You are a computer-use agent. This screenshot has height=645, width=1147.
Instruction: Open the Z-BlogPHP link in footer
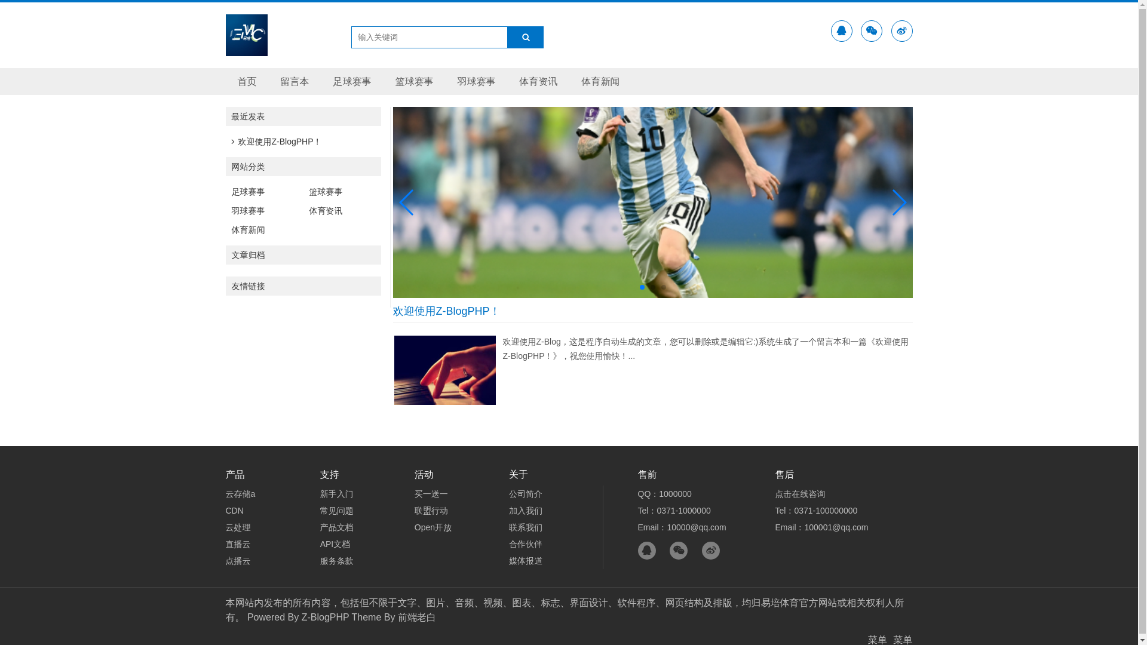[x=325, y=617]
